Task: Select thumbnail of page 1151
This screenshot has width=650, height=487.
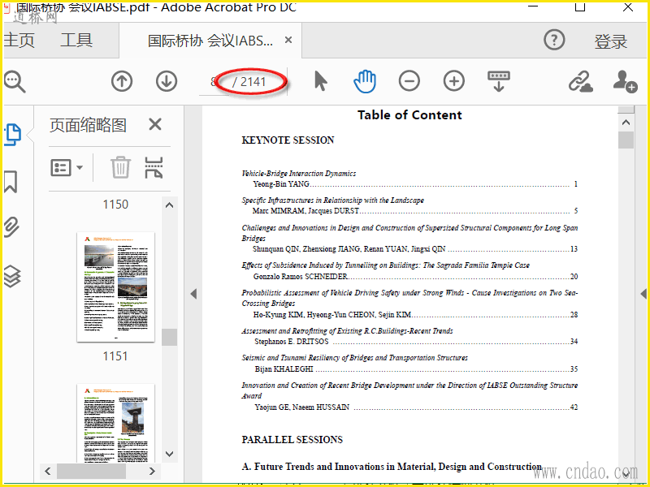Action: (115, 287)
